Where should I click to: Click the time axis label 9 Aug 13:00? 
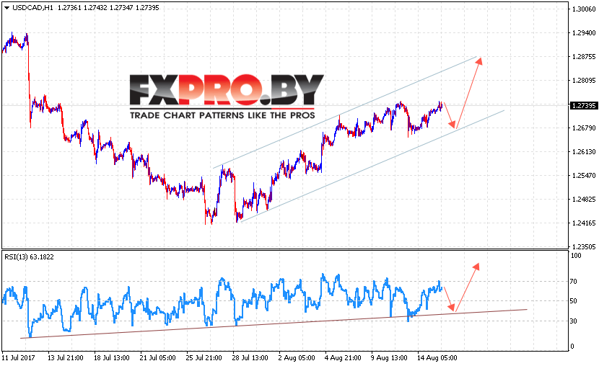pos(389,358)
